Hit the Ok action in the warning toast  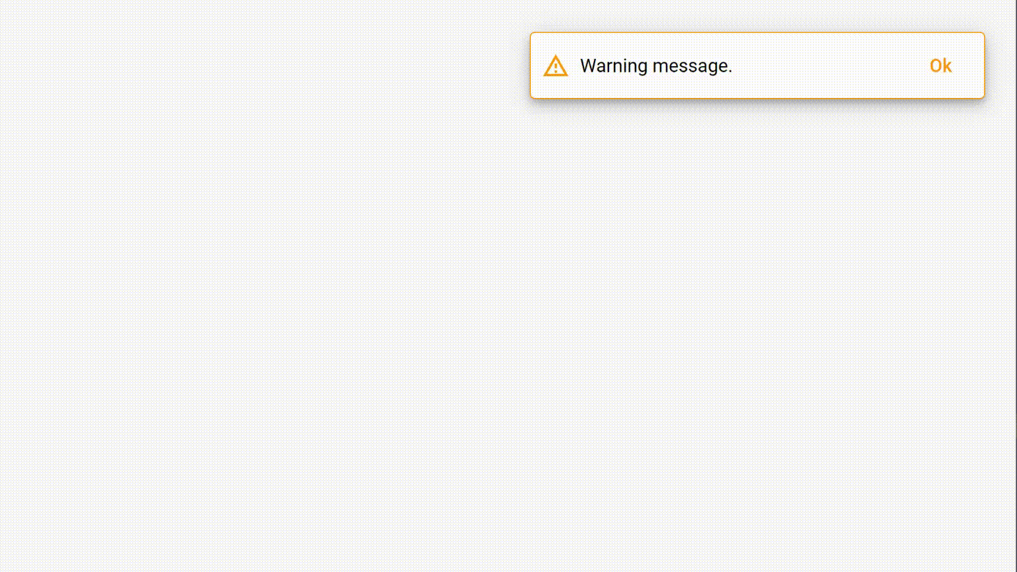coord(940,66)
